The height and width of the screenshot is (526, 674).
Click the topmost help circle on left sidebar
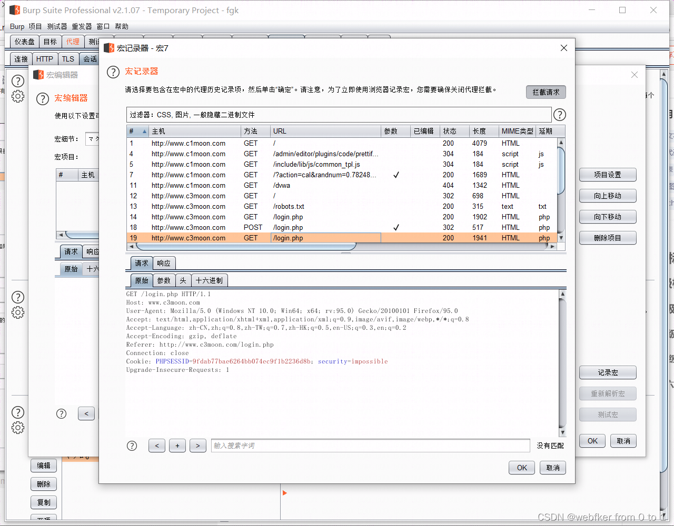18,80
